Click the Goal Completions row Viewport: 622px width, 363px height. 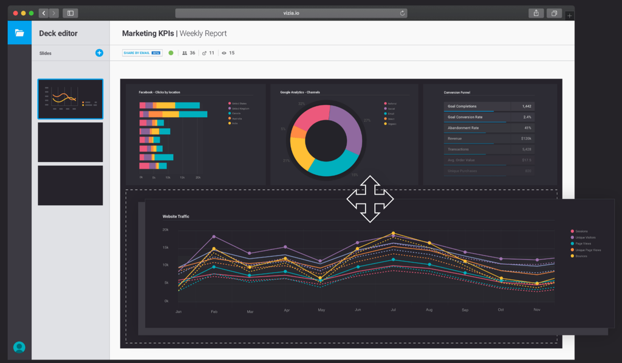click(x=489, y=106)
